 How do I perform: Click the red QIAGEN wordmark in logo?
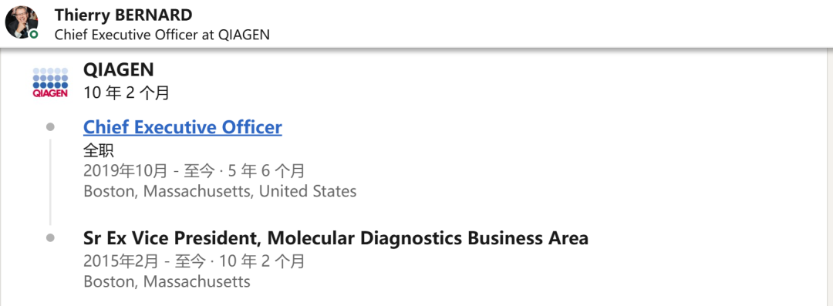(x=50, y=93)
